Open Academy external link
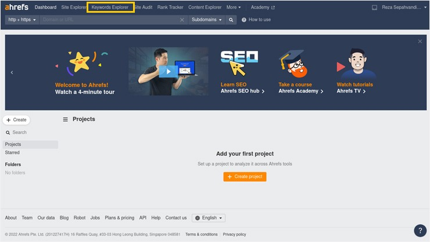 pos(263,8)
